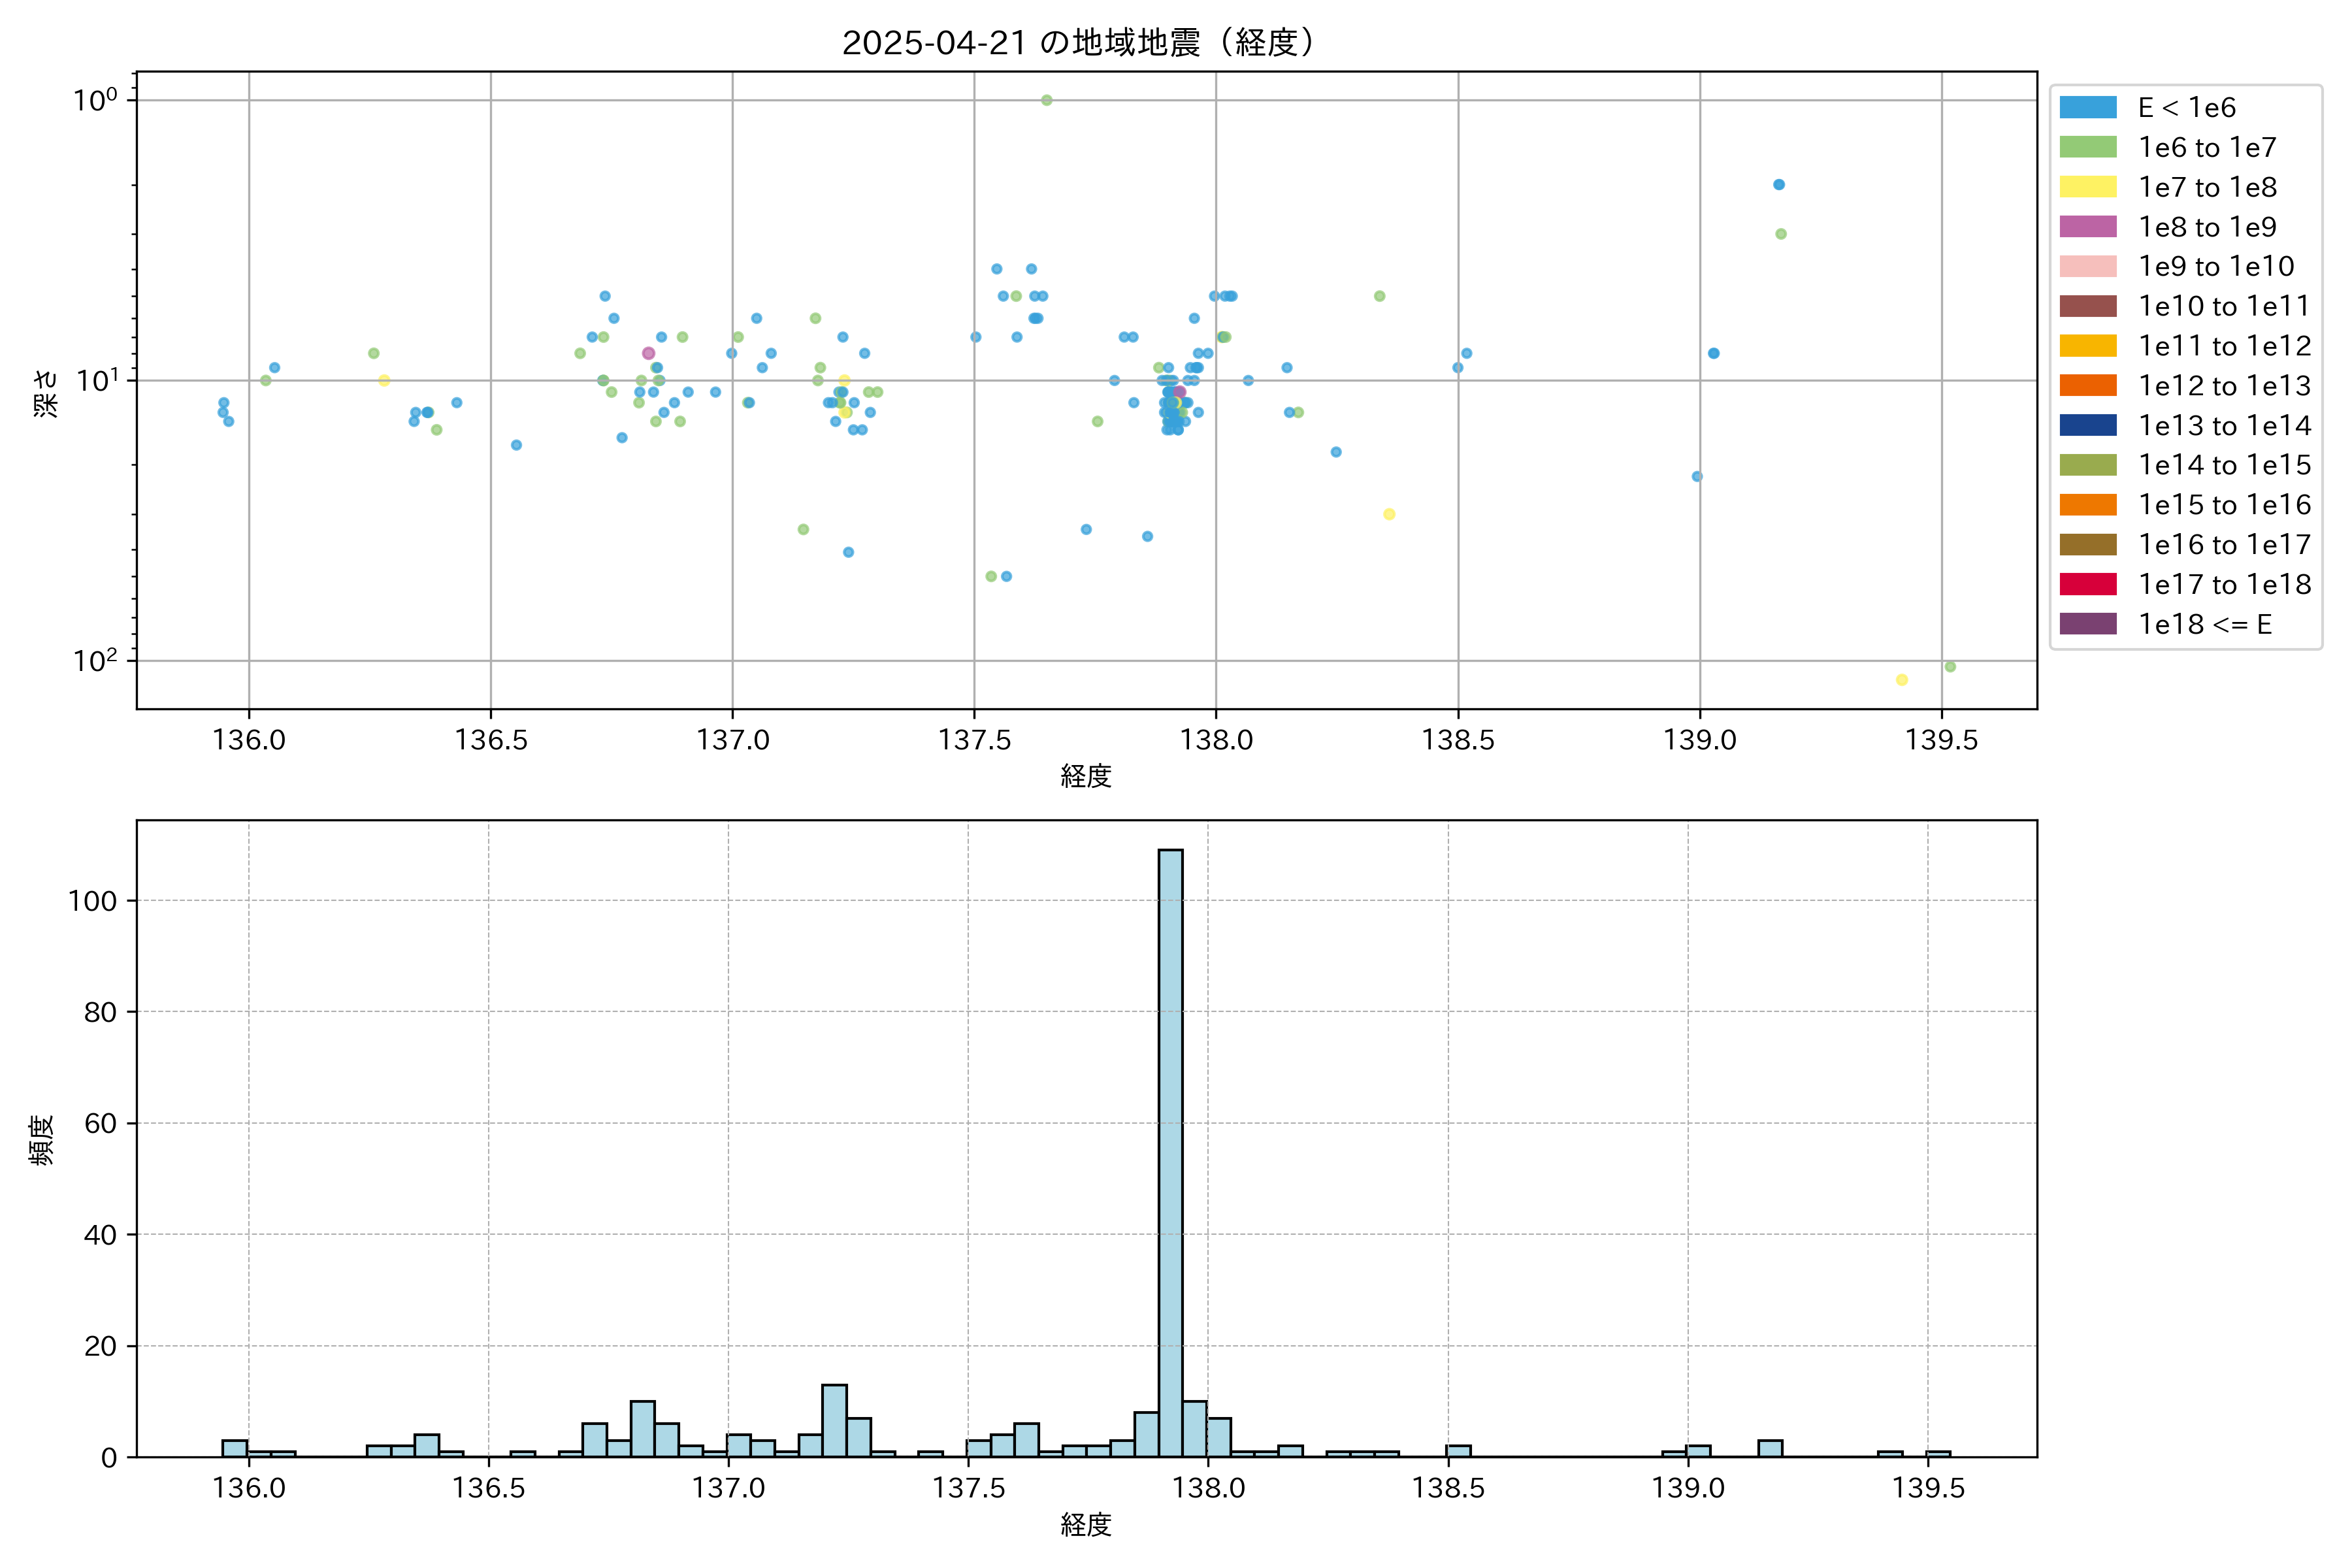Click the 100 tick label on histogram

92,901
